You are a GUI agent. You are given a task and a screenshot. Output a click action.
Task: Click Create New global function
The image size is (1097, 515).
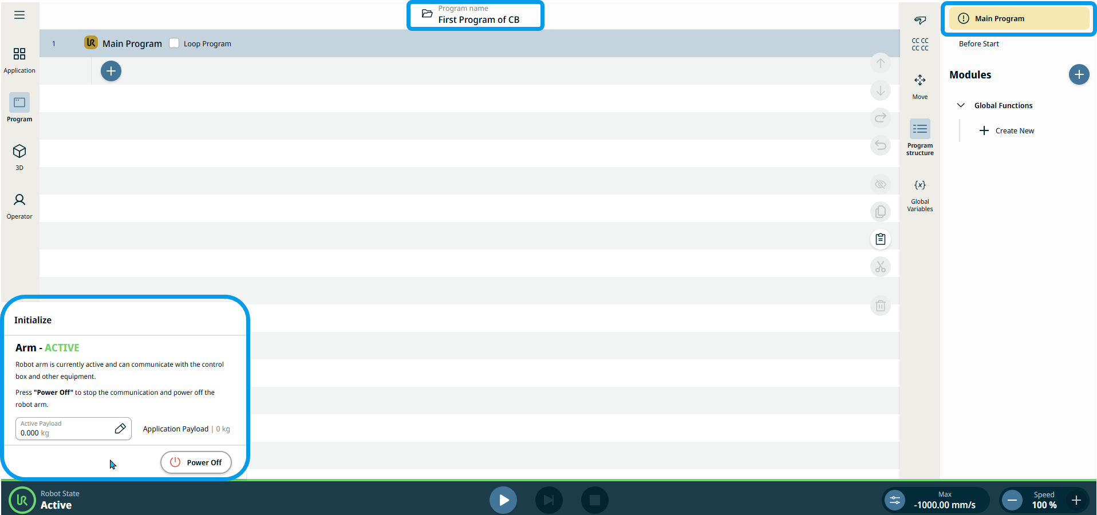(x=1007, y=130)
